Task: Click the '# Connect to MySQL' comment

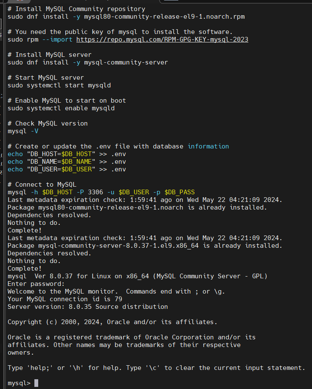Action: point(42,185)
